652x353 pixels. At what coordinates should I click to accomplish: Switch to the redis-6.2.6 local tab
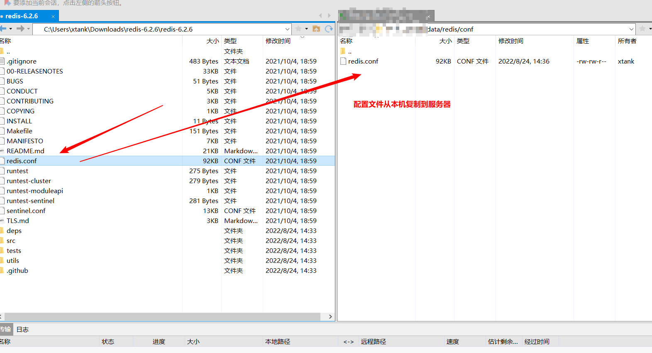point(22,16)
